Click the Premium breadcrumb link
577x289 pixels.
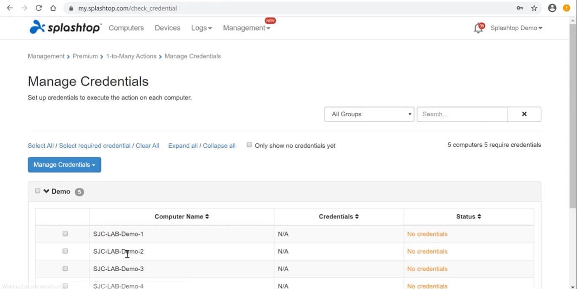pyautogui.click(x=85, y=56)
